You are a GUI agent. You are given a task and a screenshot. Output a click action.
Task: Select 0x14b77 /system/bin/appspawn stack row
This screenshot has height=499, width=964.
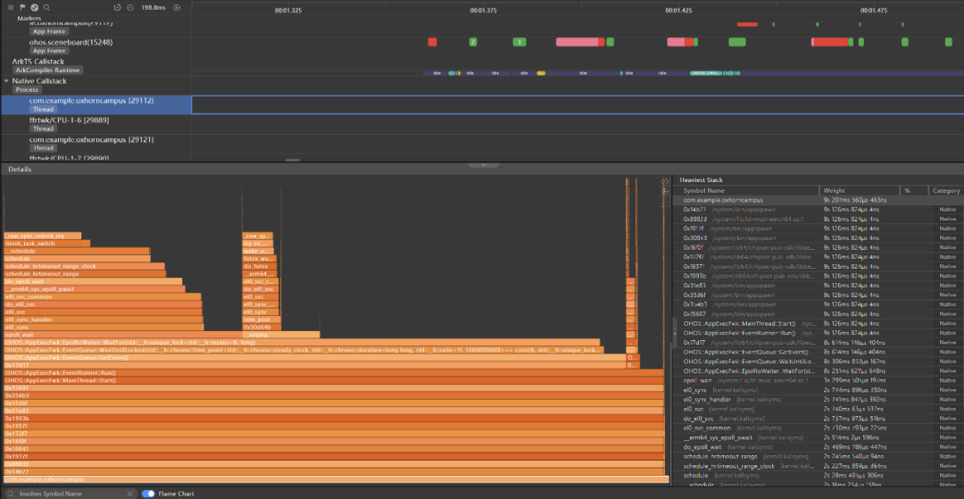point(819,210)
